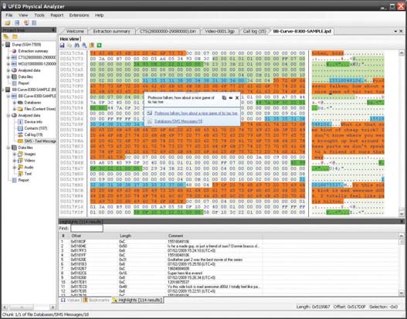Open the Report menu
407x319 pixels.
tap(57, 15)
